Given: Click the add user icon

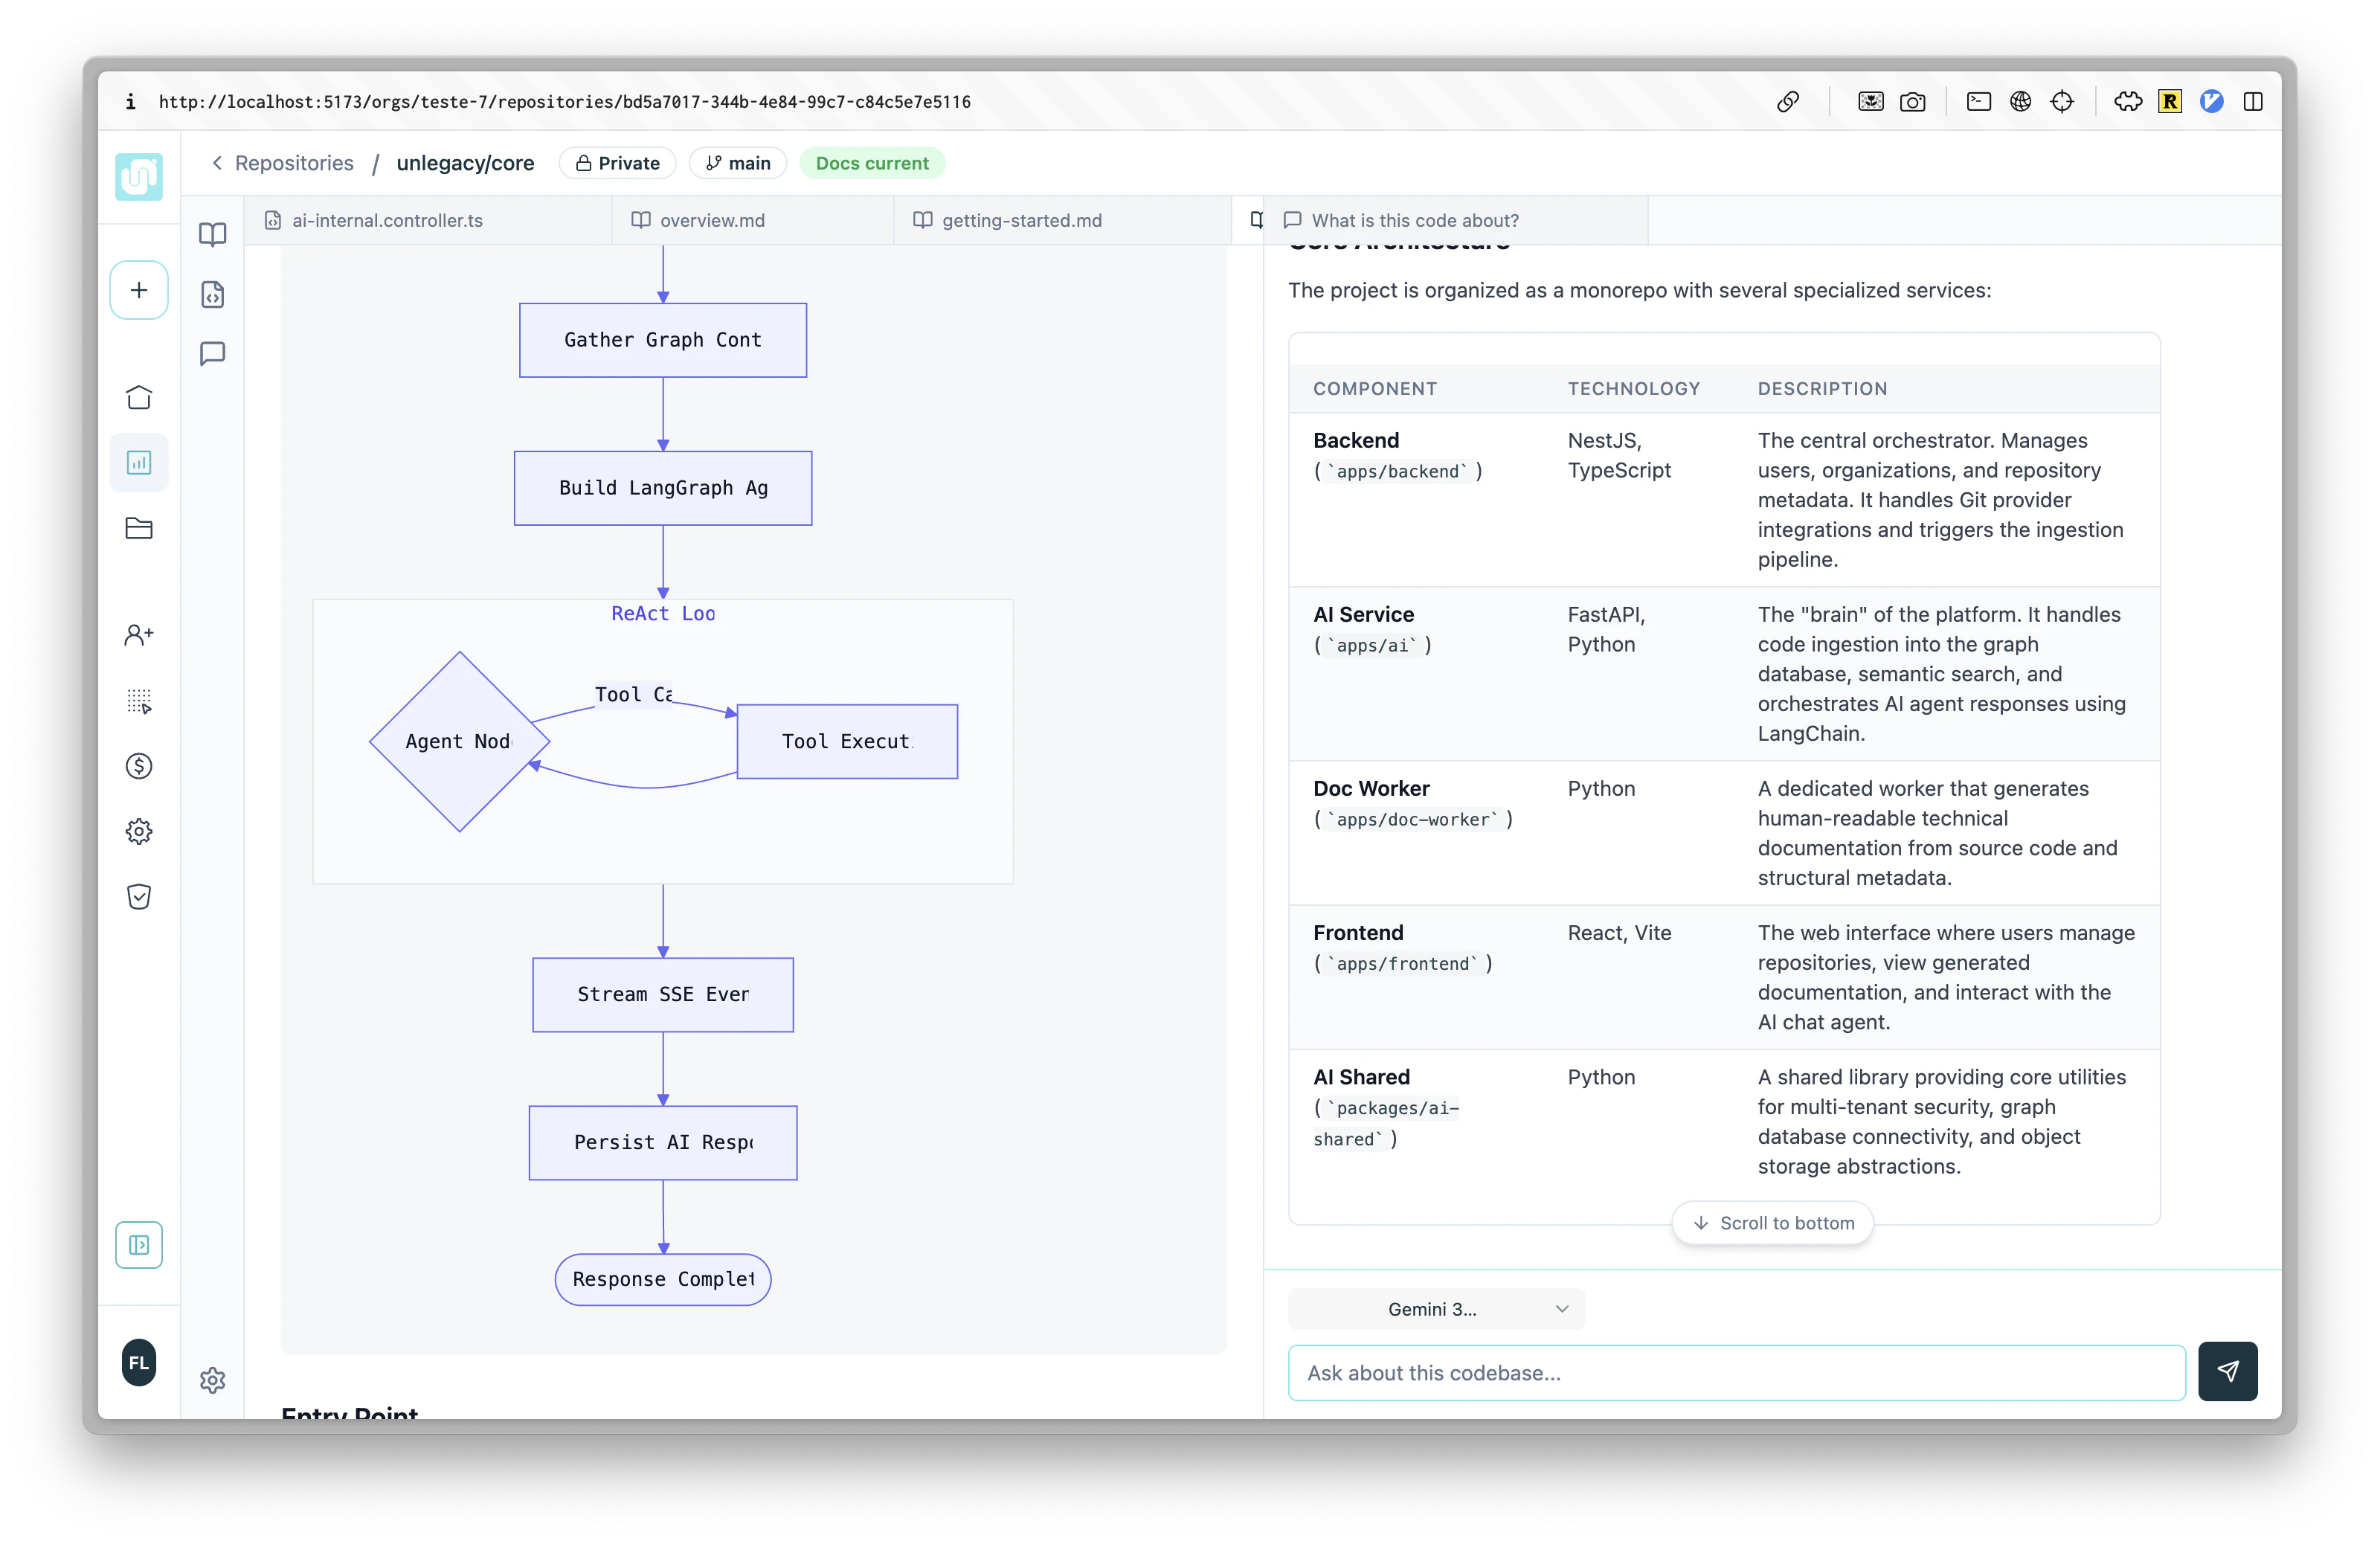Looking at the screenshot, I should tap(139, 635).
